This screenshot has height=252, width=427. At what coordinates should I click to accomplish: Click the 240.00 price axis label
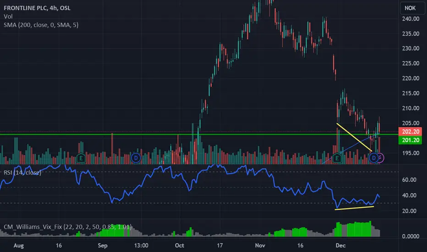411,19
